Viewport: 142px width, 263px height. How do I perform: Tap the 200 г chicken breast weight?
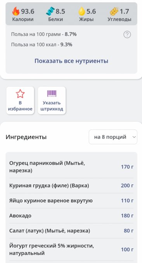(127, 186)
